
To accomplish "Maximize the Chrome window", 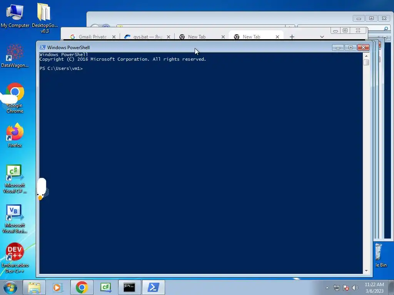I will 345,31.
